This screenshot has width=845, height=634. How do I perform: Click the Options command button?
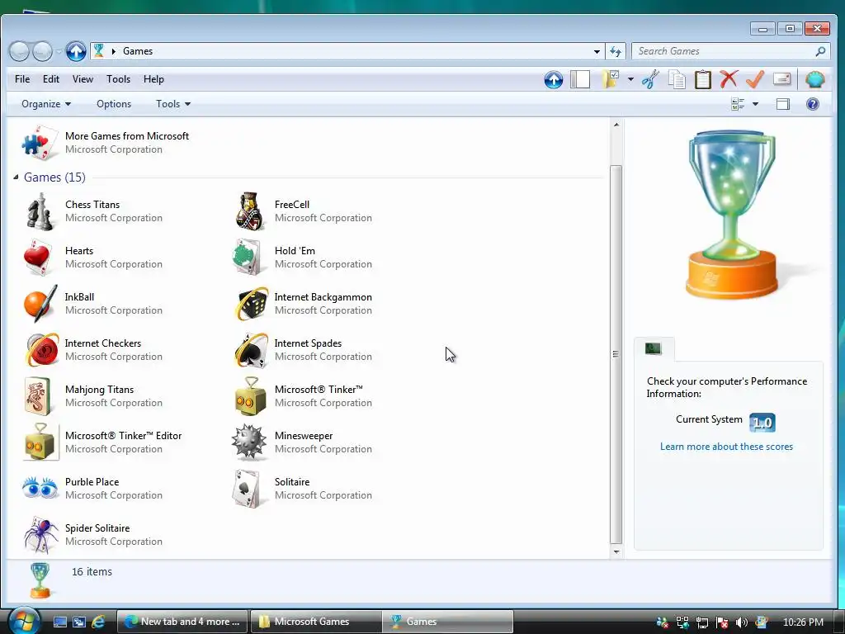pos(114,104)
